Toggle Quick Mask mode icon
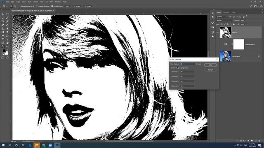The width and height of the screenshot is (264, 148). [3, 58]
